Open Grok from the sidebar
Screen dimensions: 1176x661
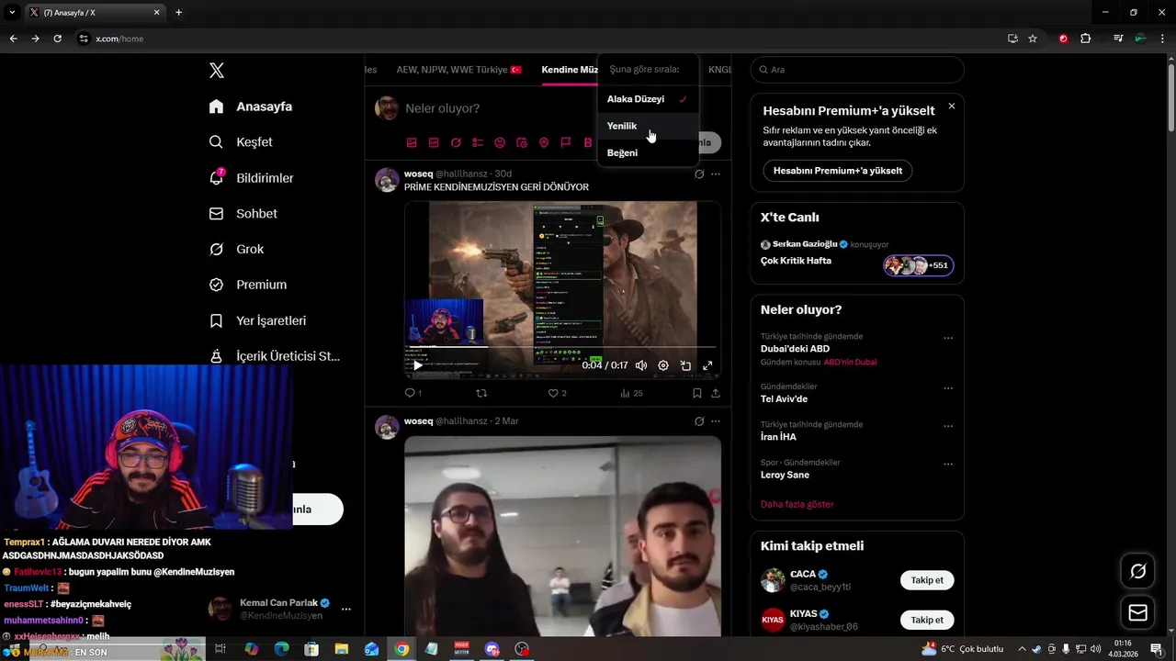237,249
